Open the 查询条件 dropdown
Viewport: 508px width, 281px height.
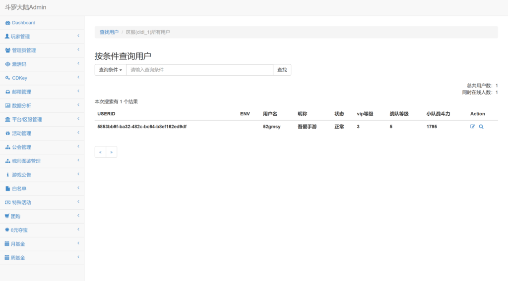(110, 70)
